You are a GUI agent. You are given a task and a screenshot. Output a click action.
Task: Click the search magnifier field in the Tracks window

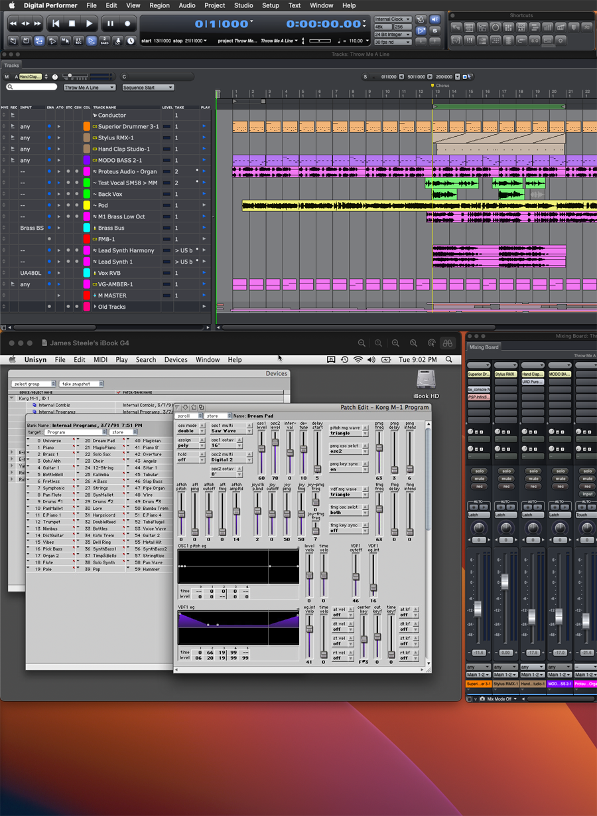tap(31, 87)
